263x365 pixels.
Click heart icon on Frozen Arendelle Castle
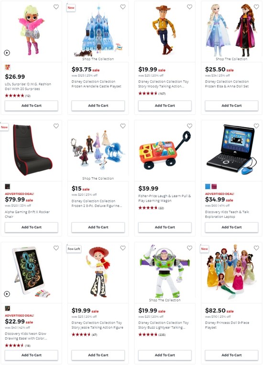(x=123, y=7)
